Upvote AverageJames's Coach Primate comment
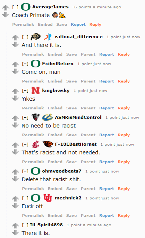Image resolution: width=145 pixels, height=238 pixels. pos(6,8)
